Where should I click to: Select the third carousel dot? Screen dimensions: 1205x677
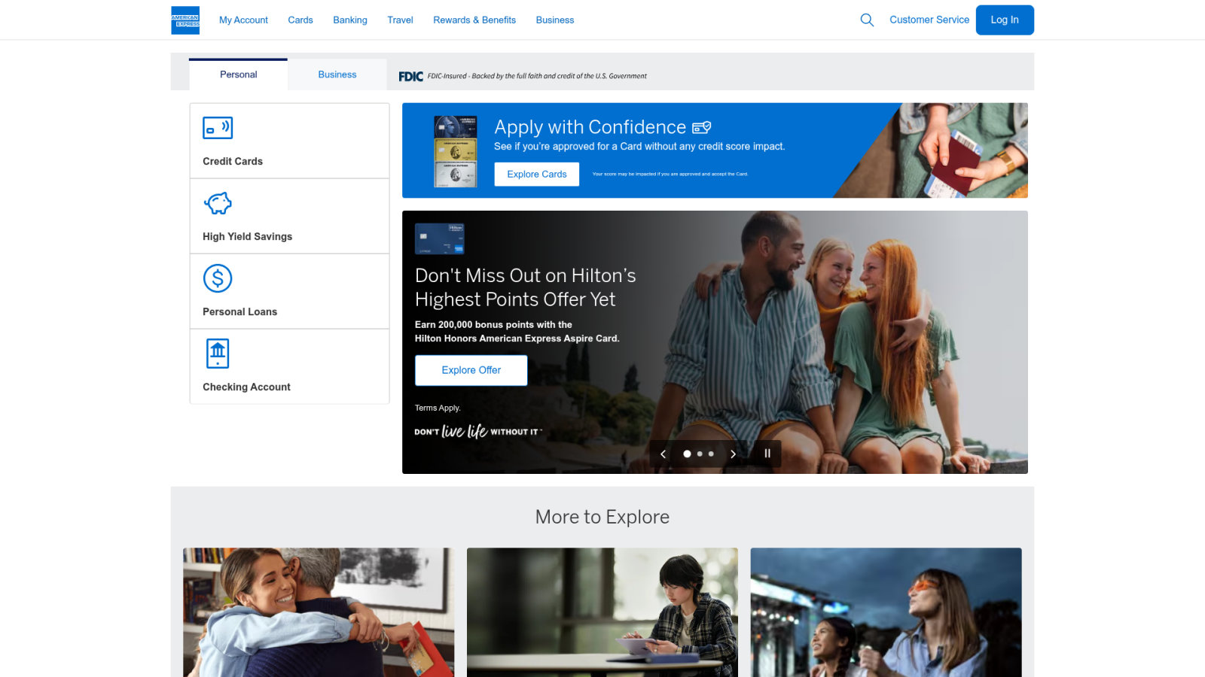[711, 454]
